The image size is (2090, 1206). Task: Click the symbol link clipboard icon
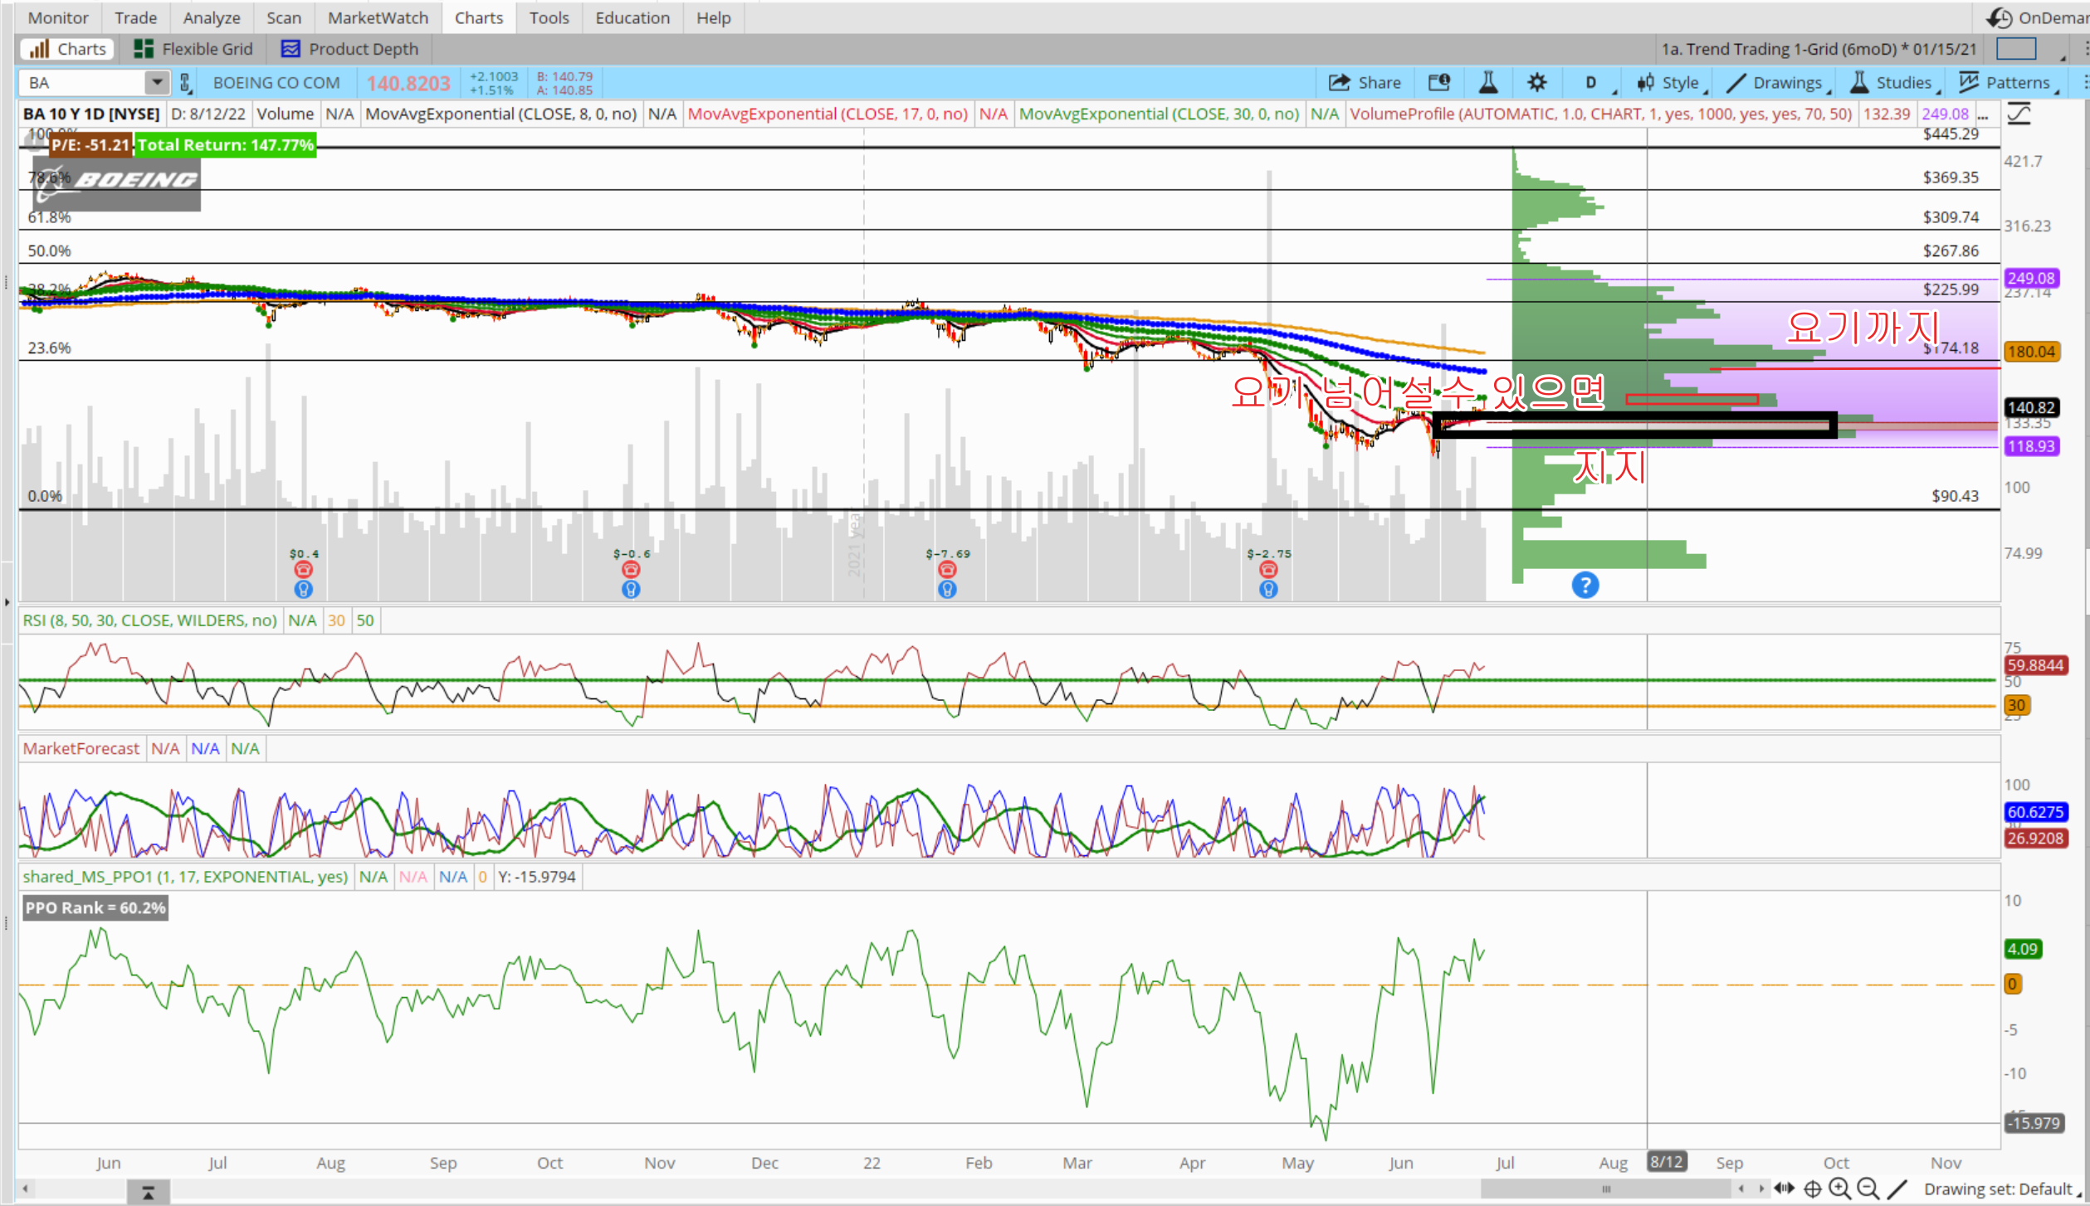(x=185, y=82)
